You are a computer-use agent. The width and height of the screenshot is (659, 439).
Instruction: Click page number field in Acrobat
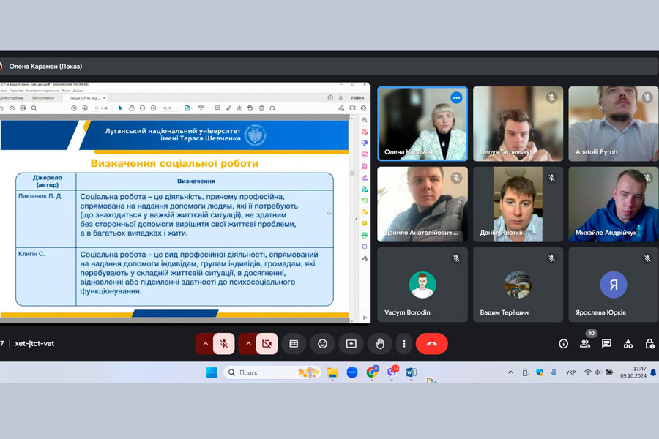97,108
